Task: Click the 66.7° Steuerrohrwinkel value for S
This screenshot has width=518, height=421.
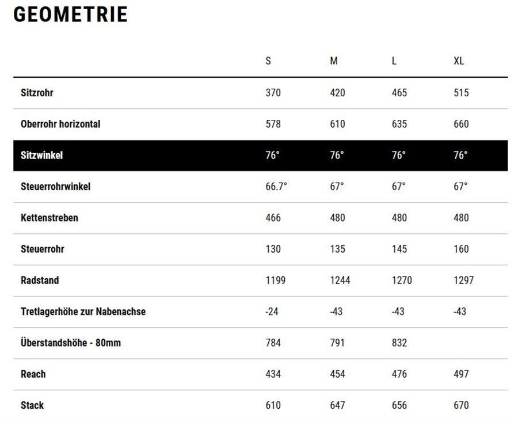Action: 276,187
